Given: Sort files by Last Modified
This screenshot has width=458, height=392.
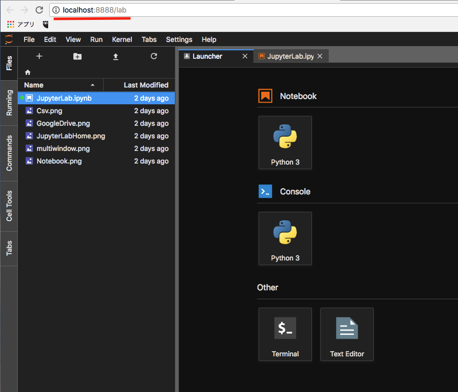Looking at the screenshot, I should point(146,85).
